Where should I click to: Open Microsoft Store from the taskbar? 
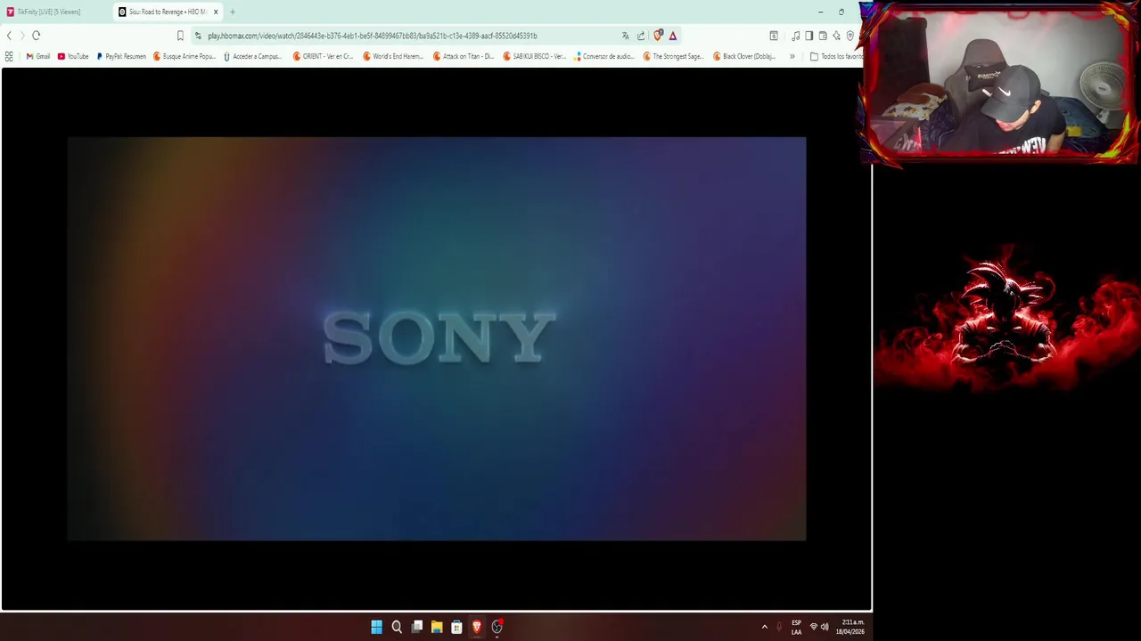(456, 627)
